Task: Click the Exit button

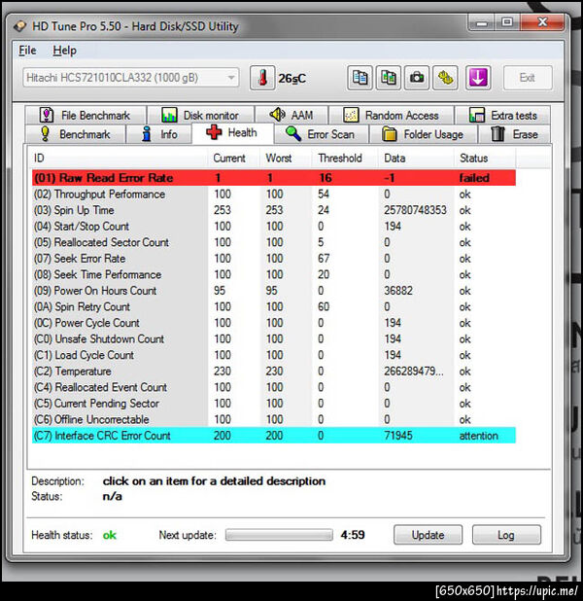Action: click(x=528, y=78)
